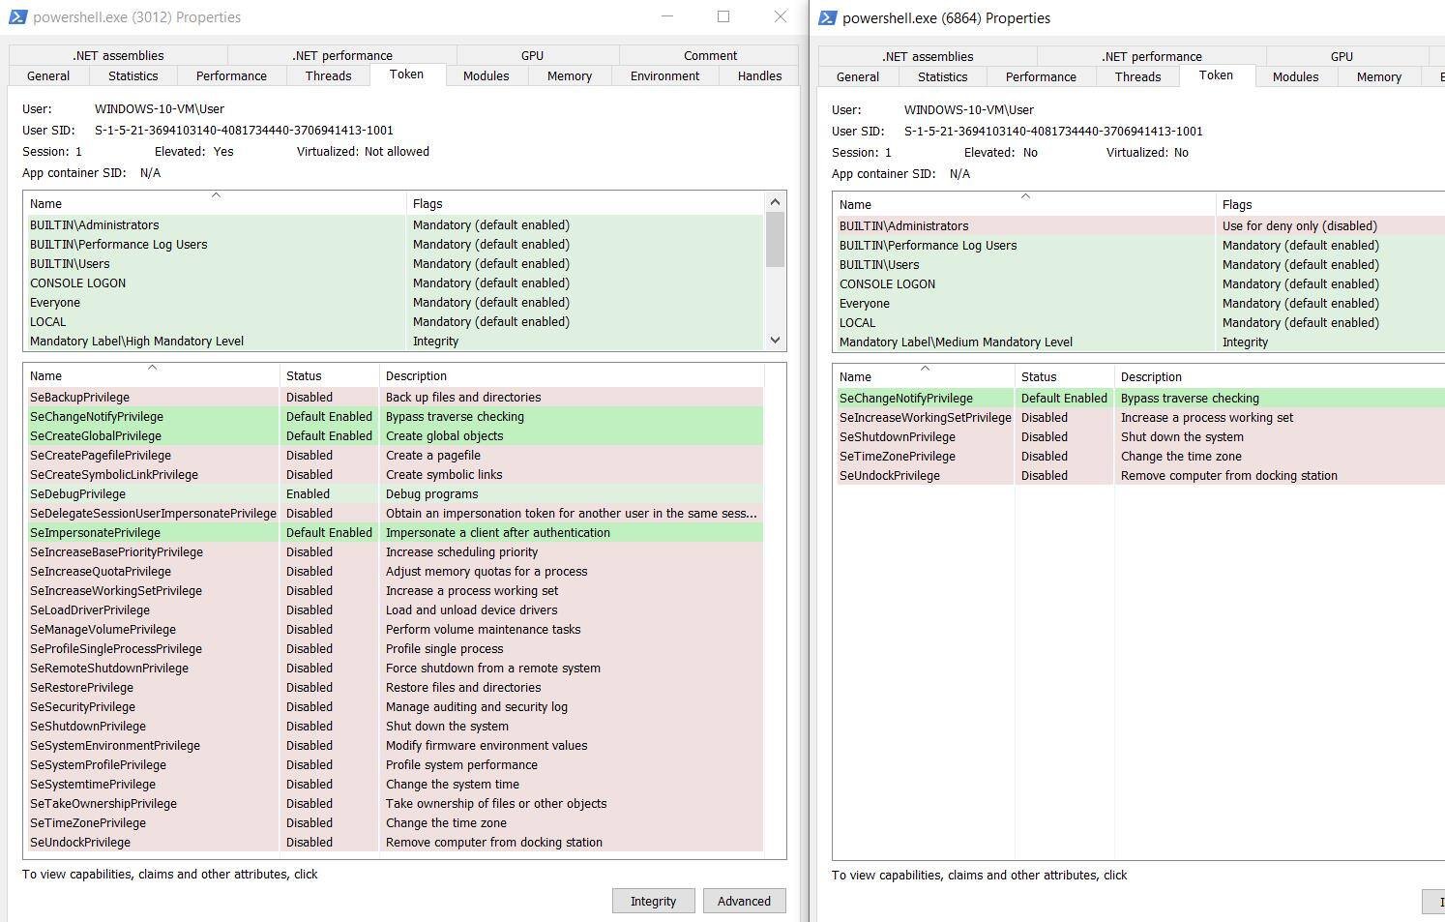The width and height of the screenshot is (1445, 922).
Task: Click PowerShell icon in right window title bar
Action: [827, 18]
